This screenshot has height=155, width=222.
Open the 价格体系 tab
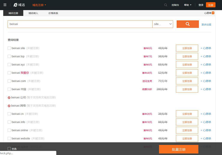tap(53, 13)
